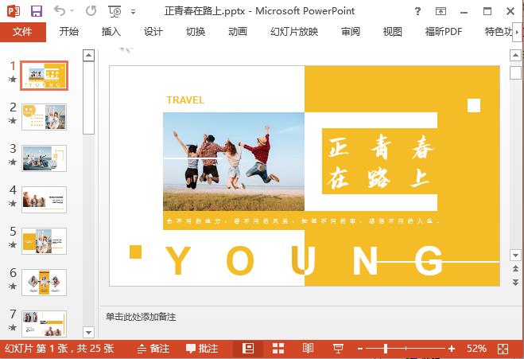Click the 52% zoom level button
The width and height of the screenshot is (524, 359).
(x=476, y=349)
